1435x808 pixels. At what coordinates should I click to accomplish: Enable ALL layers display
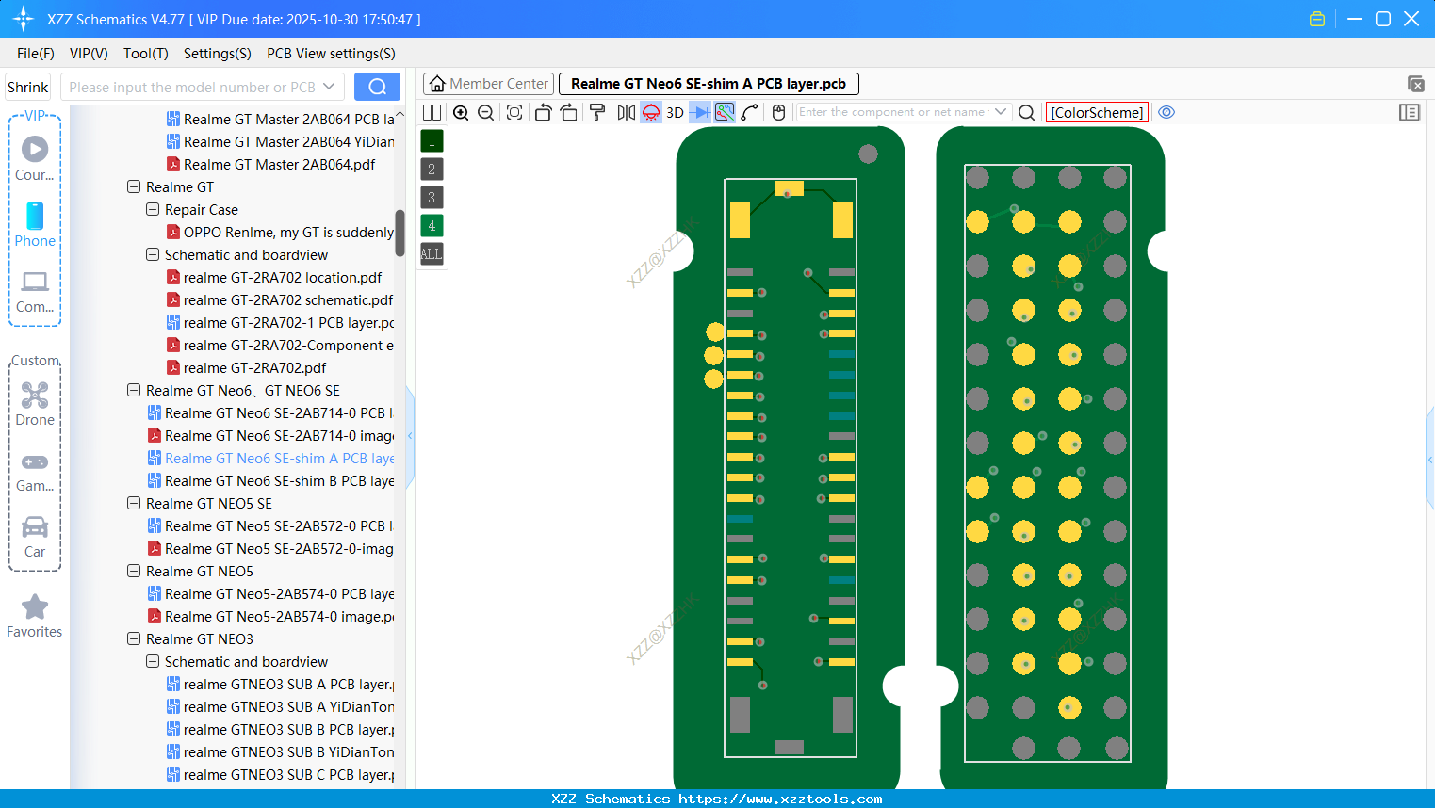point(431,253)
